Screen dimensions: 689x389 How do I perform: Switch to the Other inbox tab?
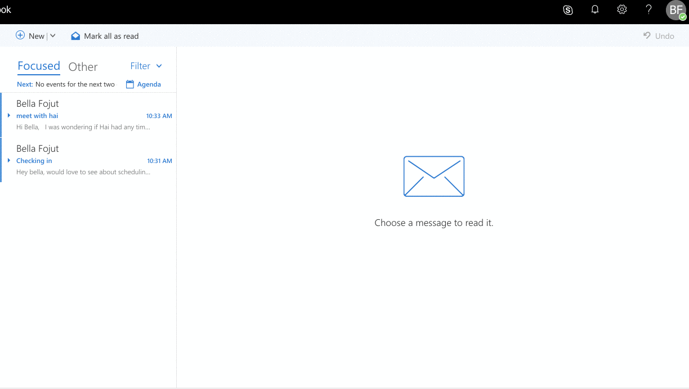click(x=83, y=66)
